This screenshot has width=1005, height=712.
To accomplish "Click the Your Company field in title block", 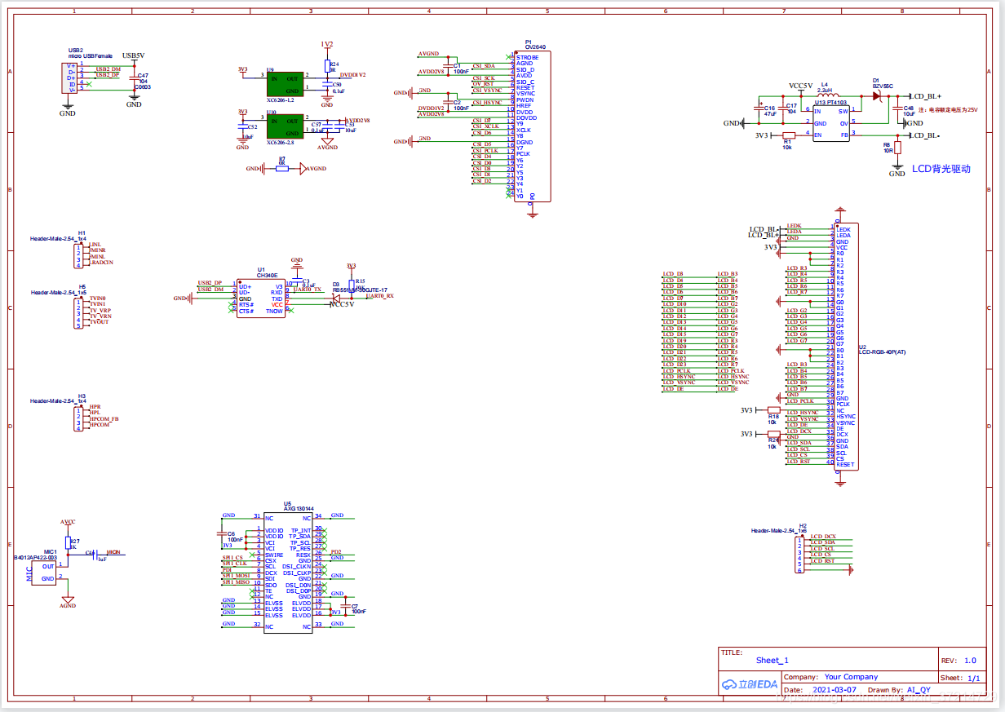I will pos(851,677).
